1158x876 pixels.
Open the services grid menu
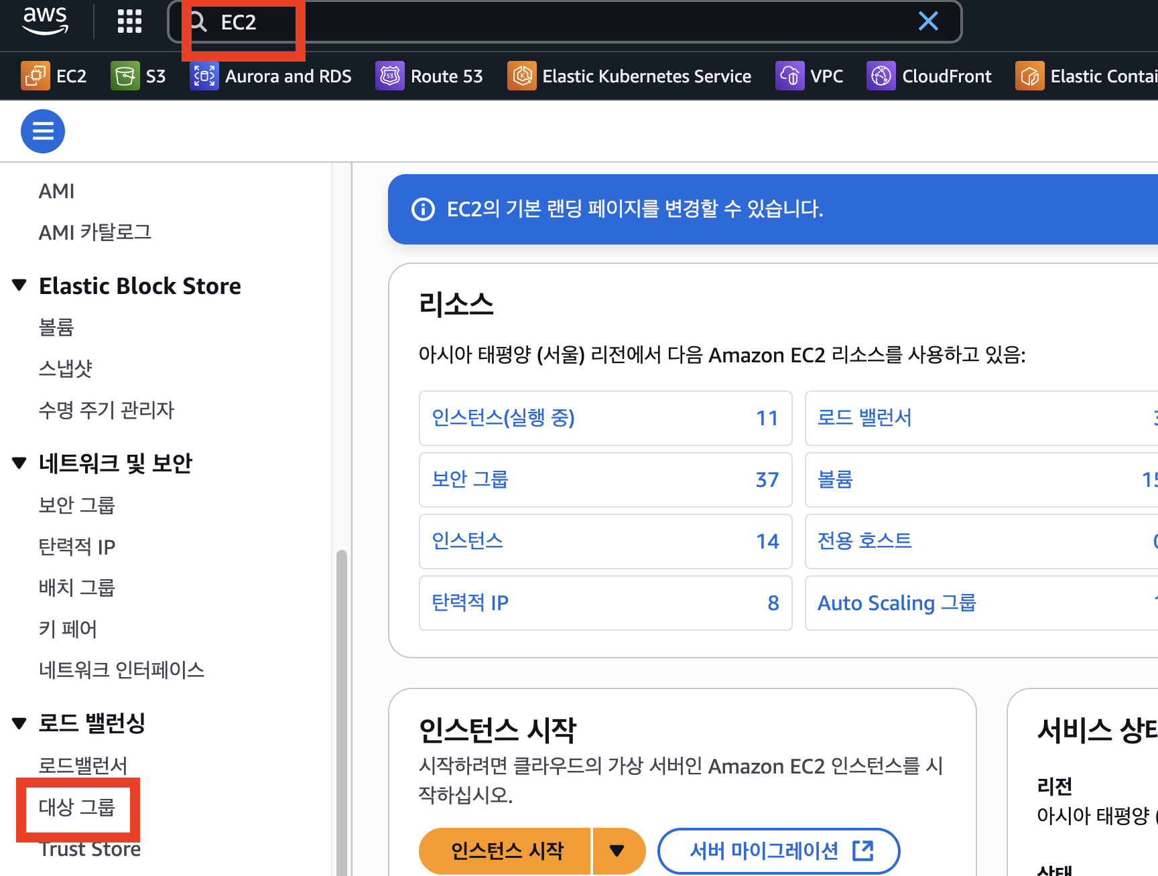[x=129, y=21]
